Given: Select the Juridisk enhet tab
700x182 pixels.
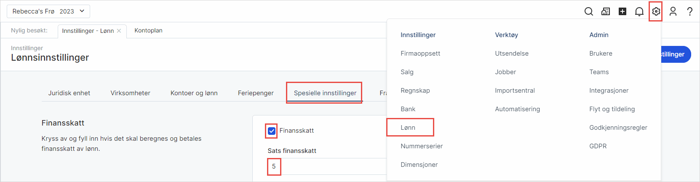Looking at the screenshot, I should (69, 93).
